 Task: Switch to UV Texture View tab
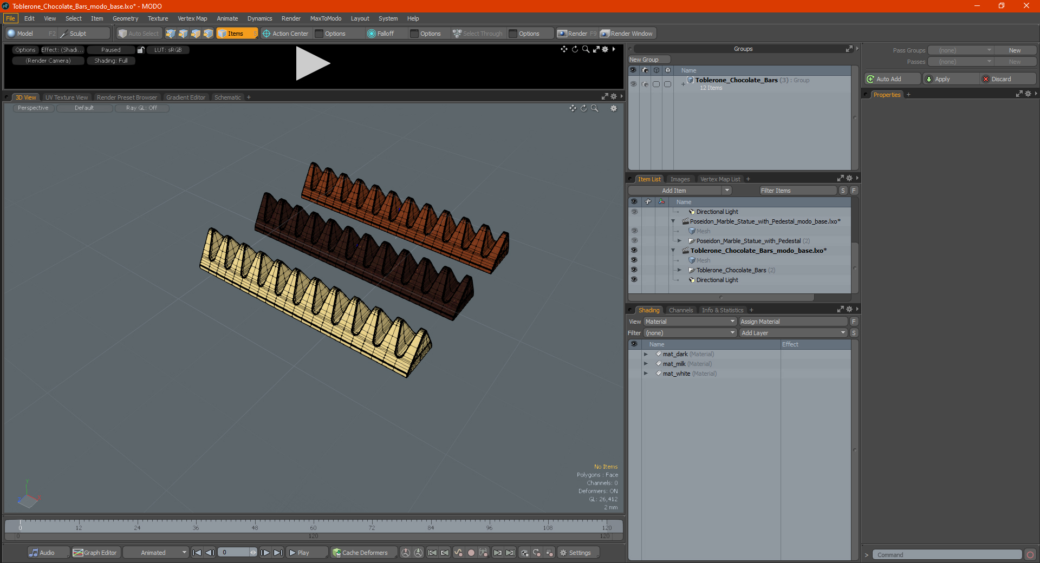click(67, 97)
